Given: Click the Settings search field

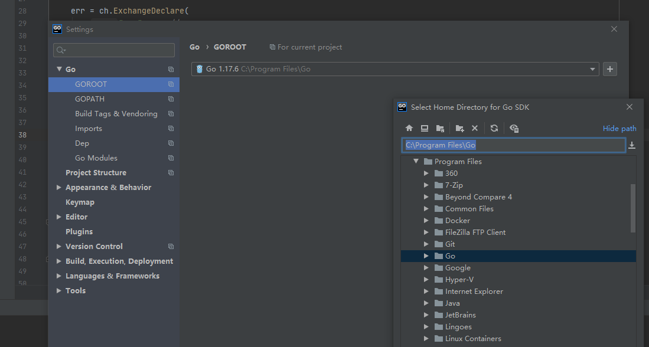Looking at the screenshot, I should [114, 50].
